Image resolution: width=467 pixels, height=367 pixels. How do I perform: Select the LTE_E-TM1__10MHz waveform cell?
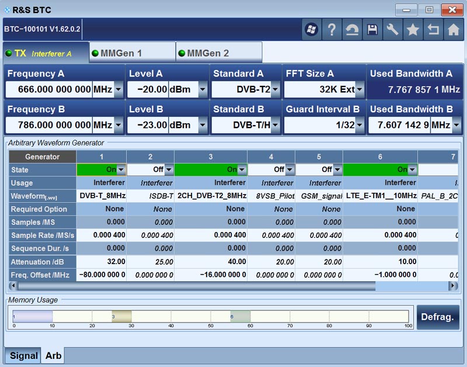point(381,196)
